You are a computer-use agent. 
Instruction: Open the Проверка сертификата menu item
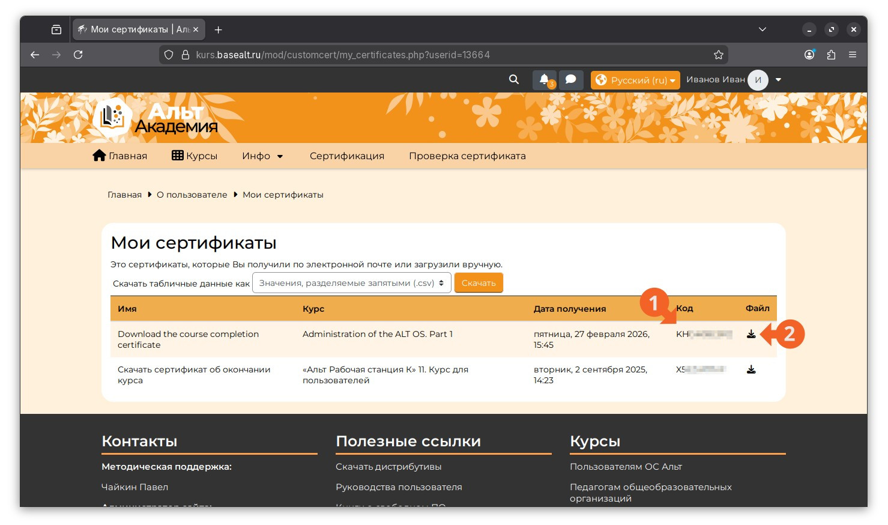[467, 156]
